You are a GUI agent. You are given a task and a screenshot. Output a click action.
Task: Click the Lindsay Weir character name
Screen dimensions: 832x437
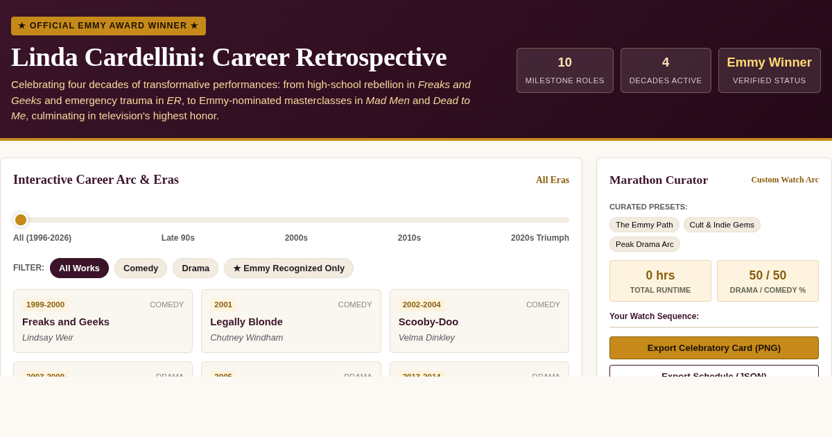click(x=48, y=338)
